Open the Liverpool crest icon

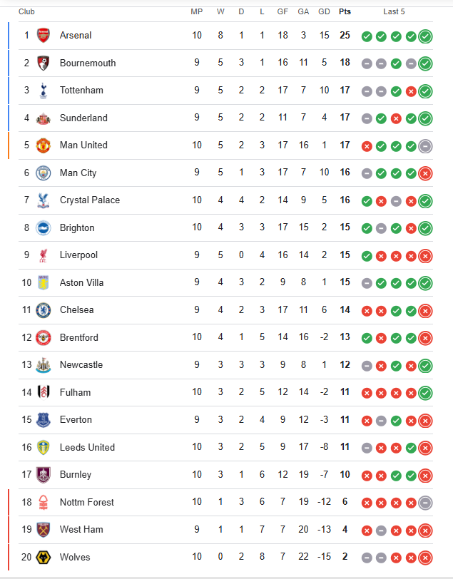(44, 255)
